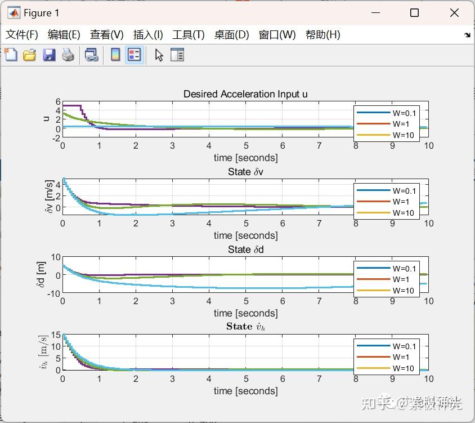
Task: Maximize the Figure 1 window
Action: tap(414, 13)
